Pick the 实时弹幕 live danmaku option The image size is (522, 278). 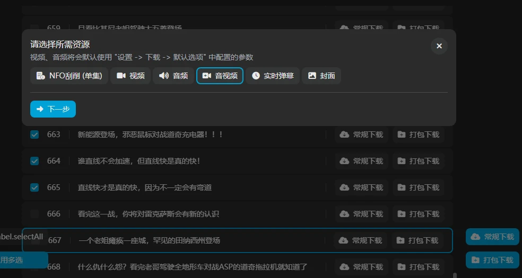[273, 76]
